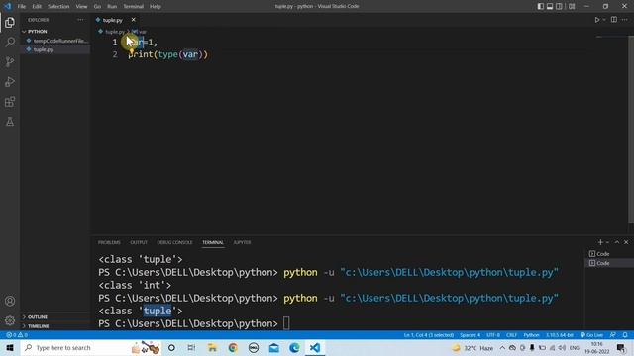Viewport: 634px width, 356px height.
Task: Open the Go menu
Action: (97, 6)
